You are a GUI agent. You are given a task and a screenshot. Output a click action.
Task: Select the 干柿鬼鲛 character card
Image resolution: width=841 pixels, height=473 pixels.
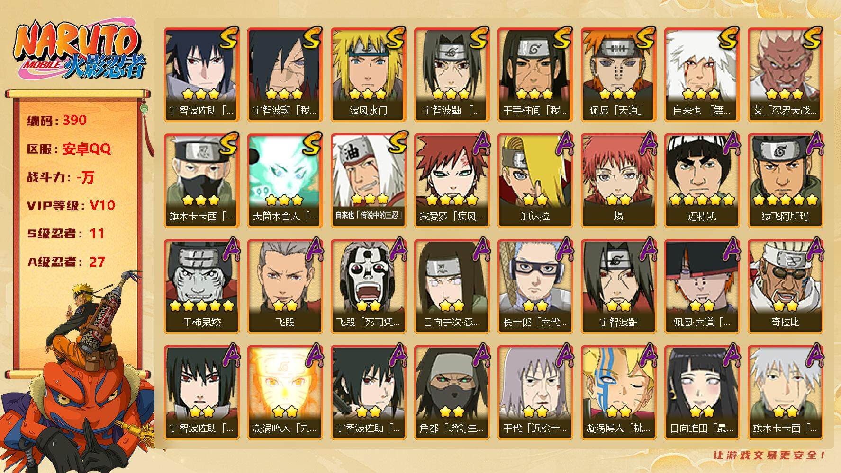click(201, 286)
